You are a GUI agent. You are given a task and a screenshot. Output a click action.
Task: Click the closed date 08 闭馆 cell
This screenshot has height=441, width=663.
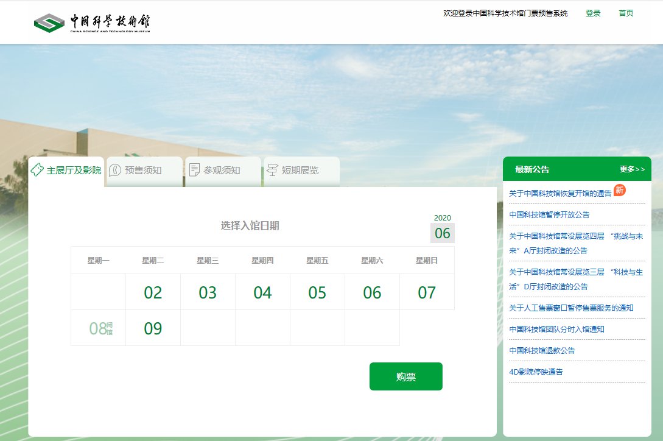point(99,329)
